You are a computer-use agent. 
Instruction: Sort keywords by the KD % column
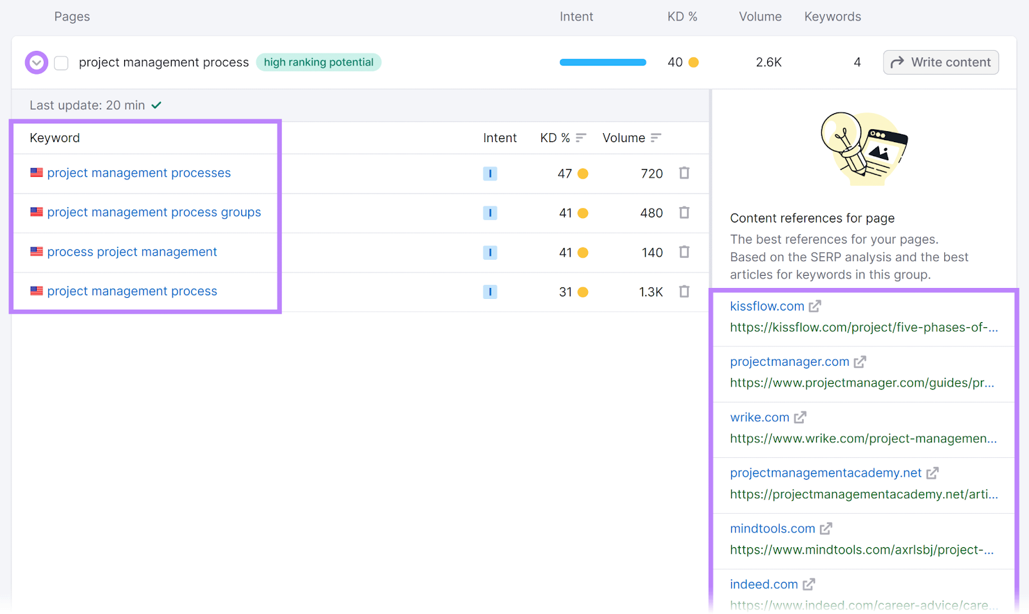click(x=581, y=137)
